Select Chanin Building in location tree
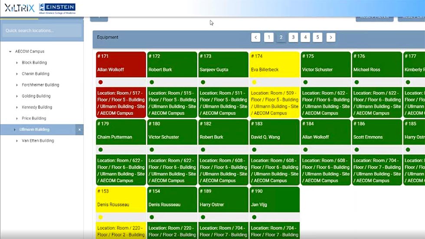The image size is (425, 239). pos(36,74)
